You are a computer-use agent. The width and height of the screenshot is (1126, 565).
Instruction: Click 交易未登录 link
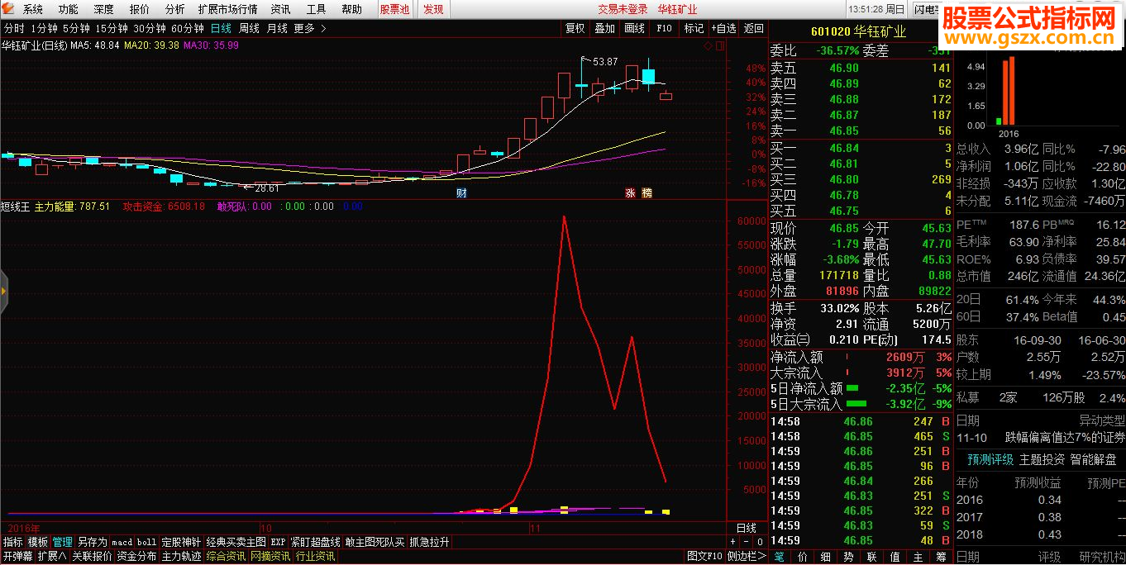click(623, 10)
